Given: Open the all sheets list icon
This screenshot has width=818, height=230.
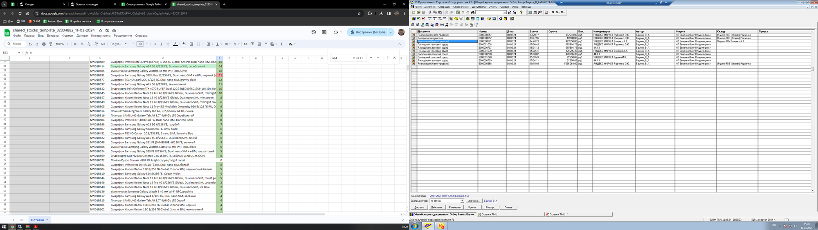Looking at the screenshot, I should tap(22, 220).
